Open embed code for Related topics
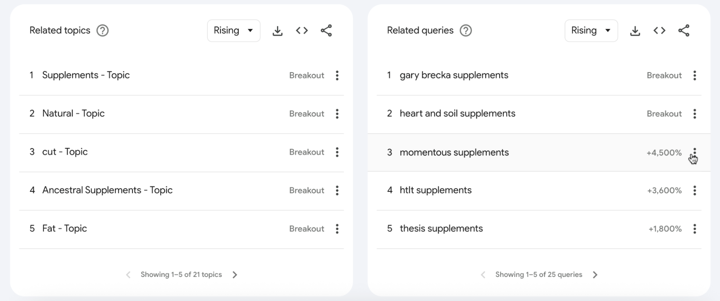Image resolution: width=720 pixels, height=301 pixels. pos(302,30)
